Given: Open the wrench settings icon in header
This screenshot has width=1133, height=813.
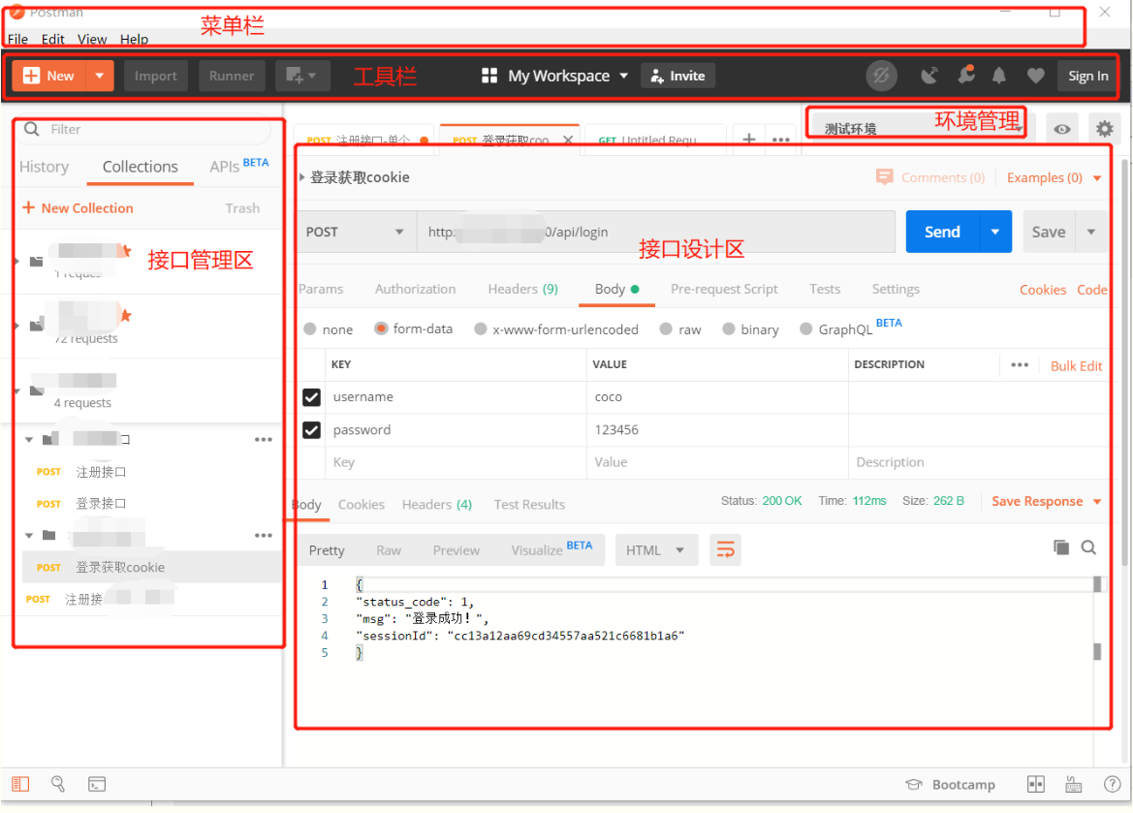Looking at the screenshot, I should (x=966, y=75).
